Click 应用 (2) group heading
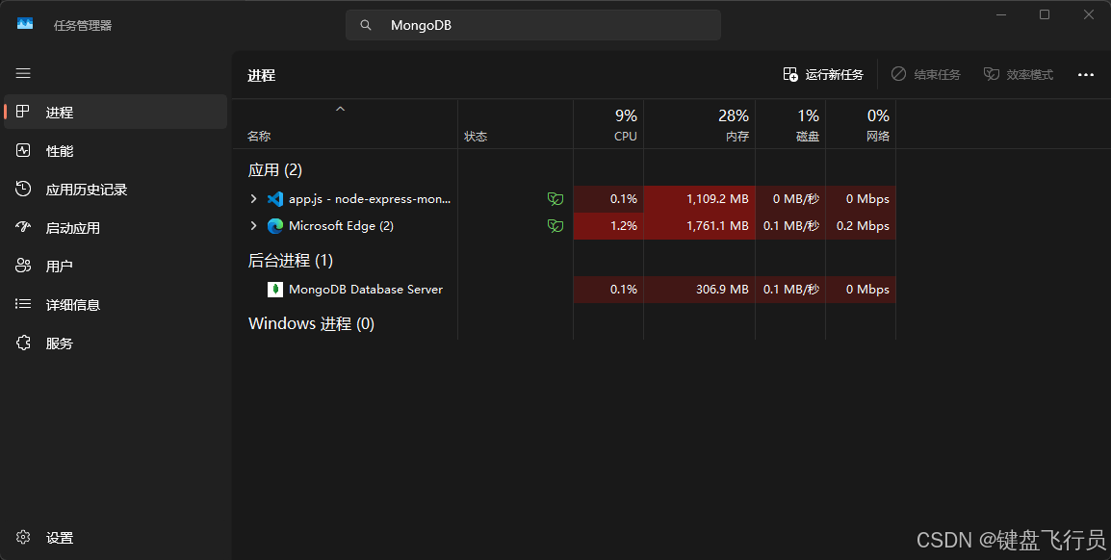Screen dimensions: 1111x560 point(275,170)
